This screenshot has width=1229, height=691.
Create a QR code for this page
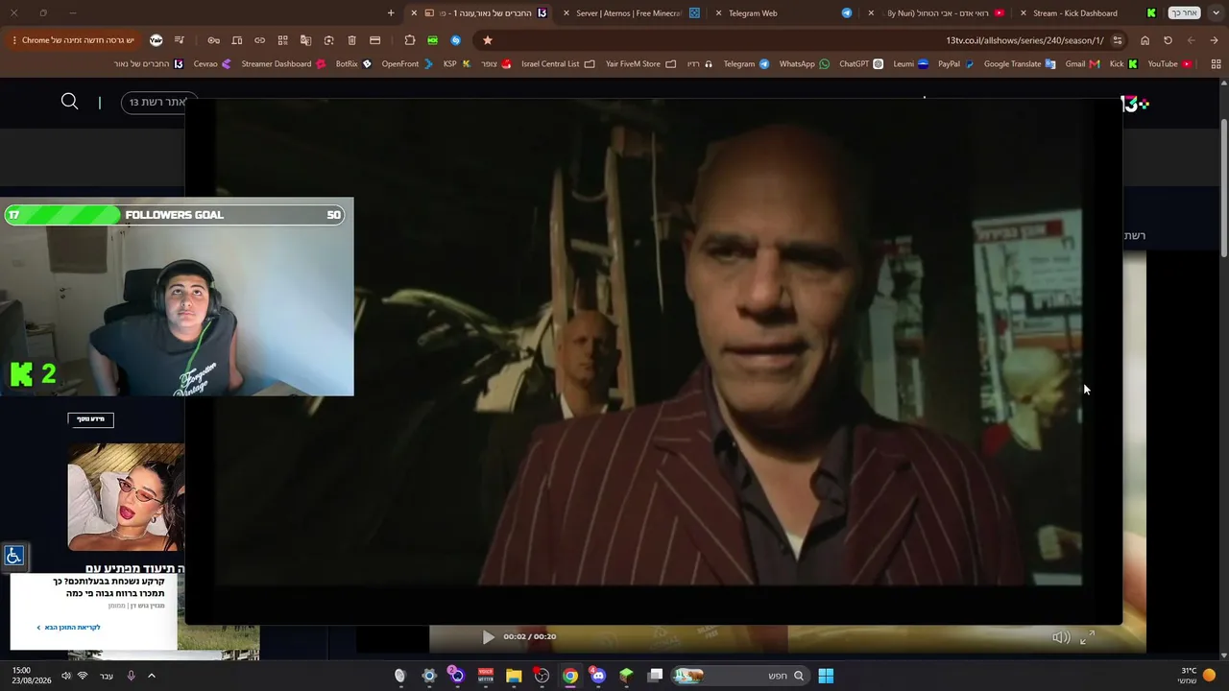click(x=282, y=40)
